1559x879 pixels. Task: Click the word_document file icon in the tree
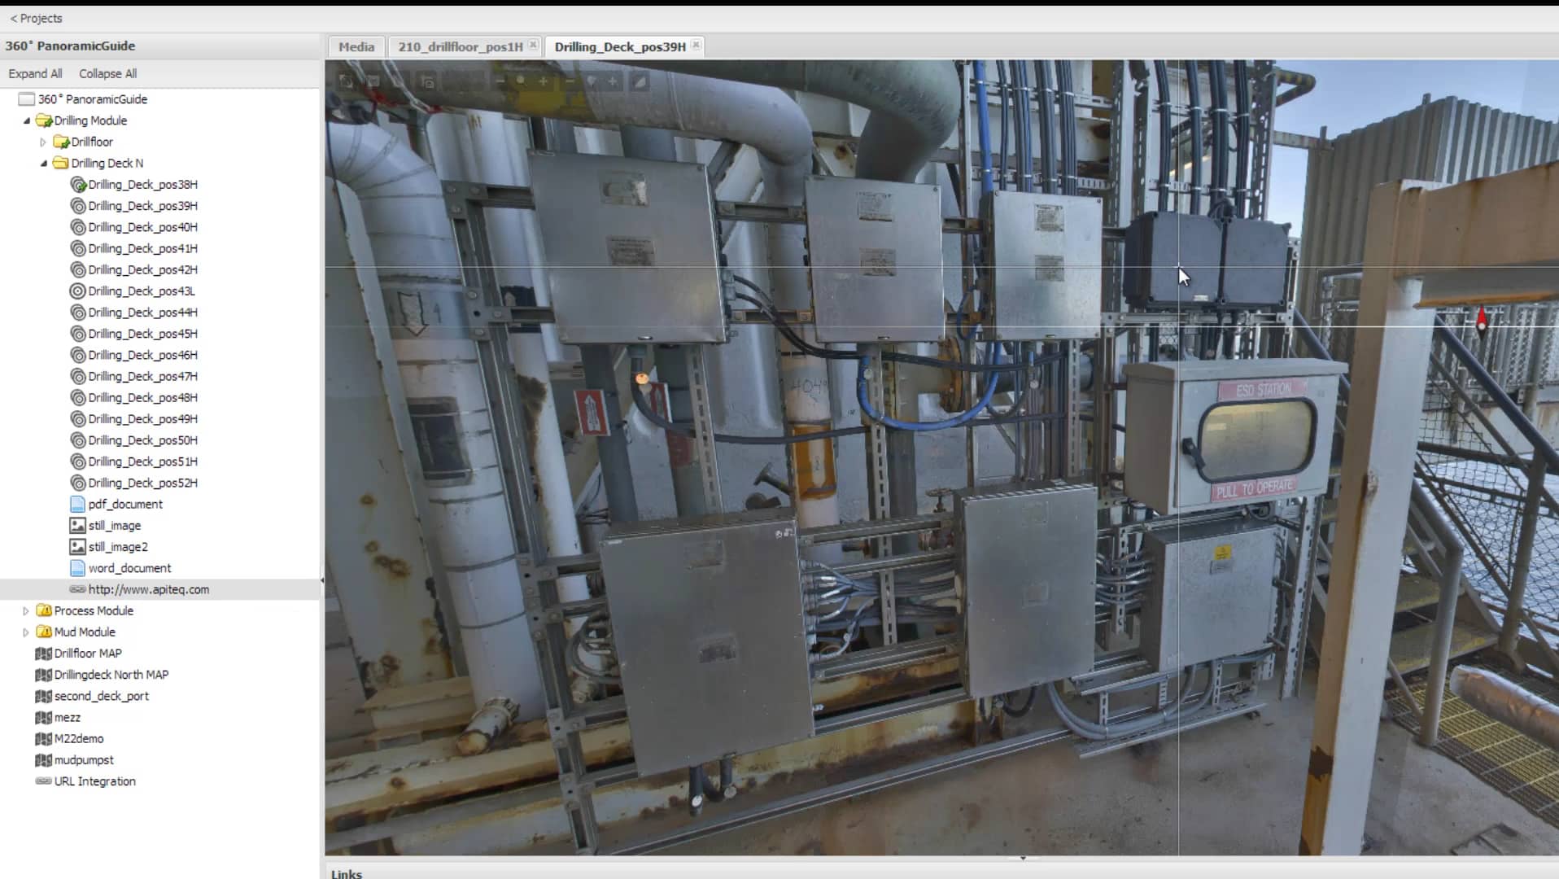(x=77, y=568)
